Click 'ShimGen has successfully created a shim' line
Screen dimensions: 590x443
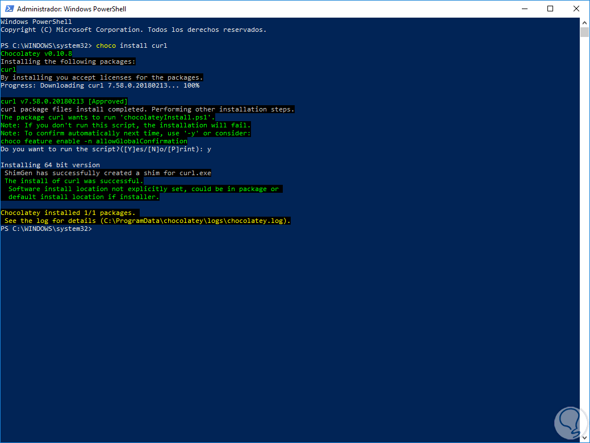point(108,173)
